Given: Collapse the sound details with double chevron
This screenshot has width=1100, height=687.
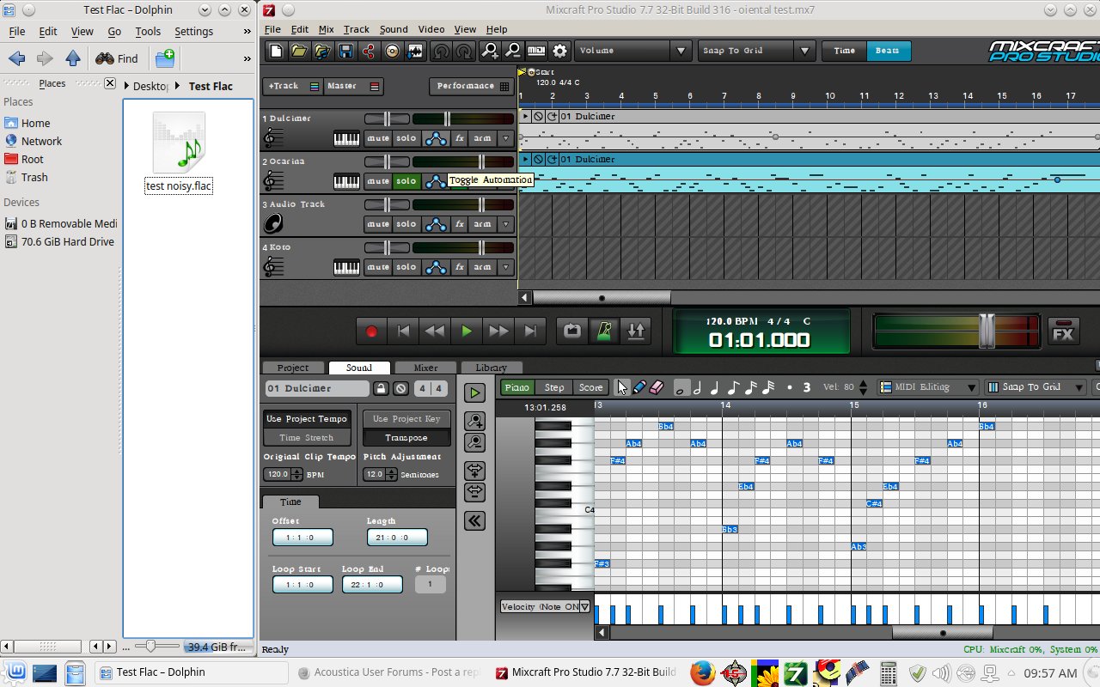Looking at the screenshot, I should 474,520.
